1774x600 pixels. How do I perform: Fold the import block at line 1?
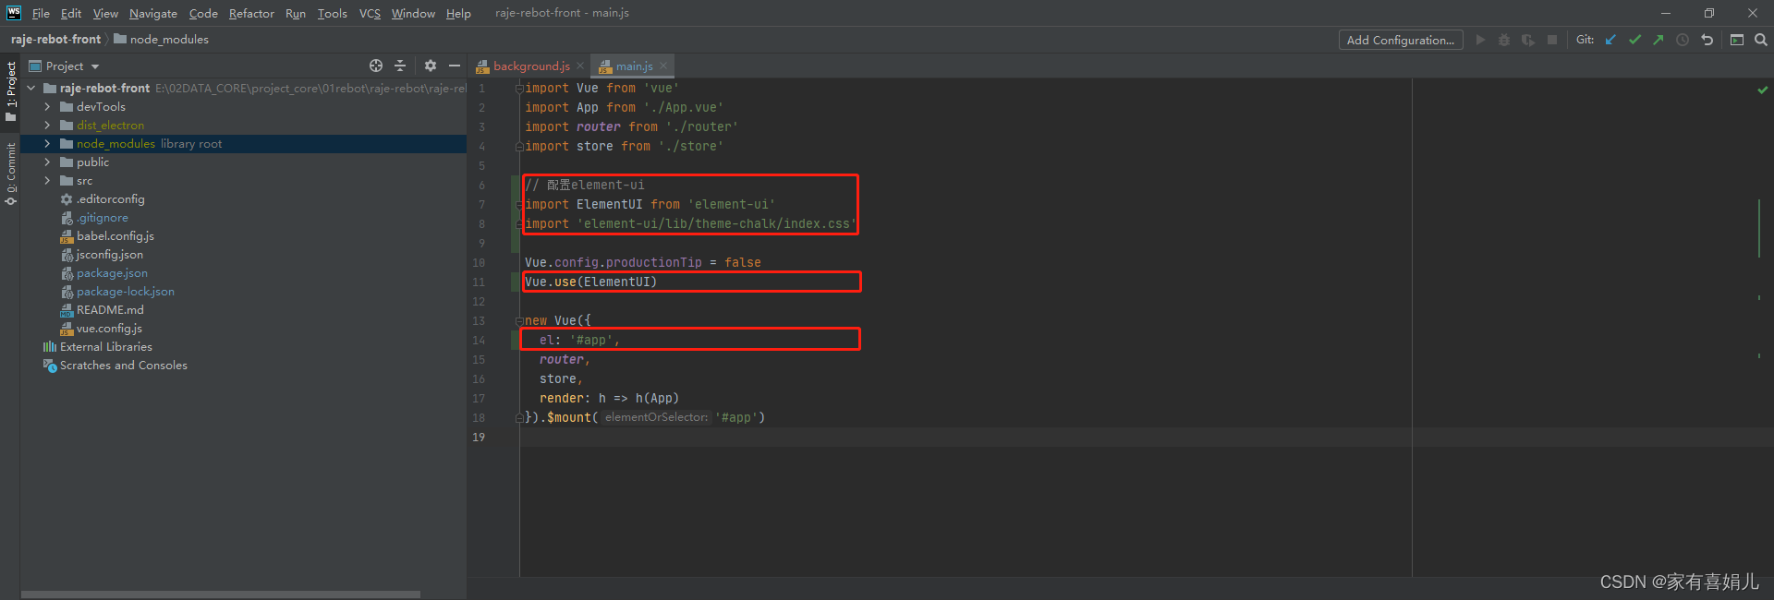tap(519, 89)
